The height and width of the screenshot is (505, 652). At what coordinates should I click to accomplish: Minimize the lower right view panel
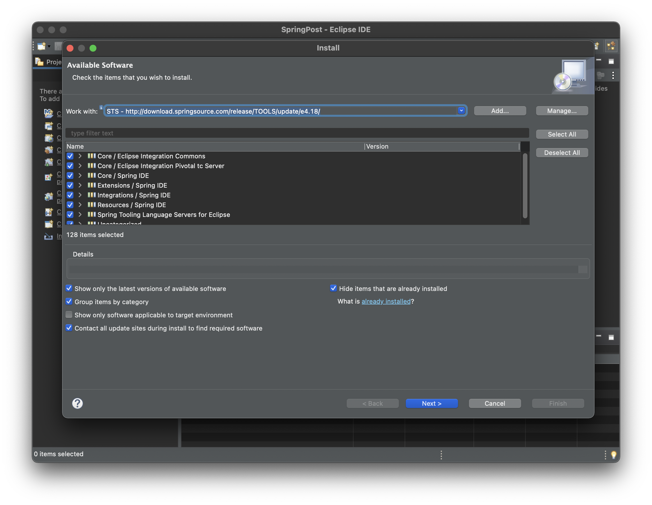tap(599, 336)
